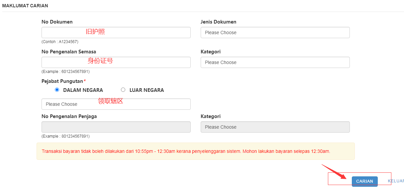Screen dimensions: 404x187
Task: Click the MAKLUMAT CARIAN section heading
Action: 25,6
